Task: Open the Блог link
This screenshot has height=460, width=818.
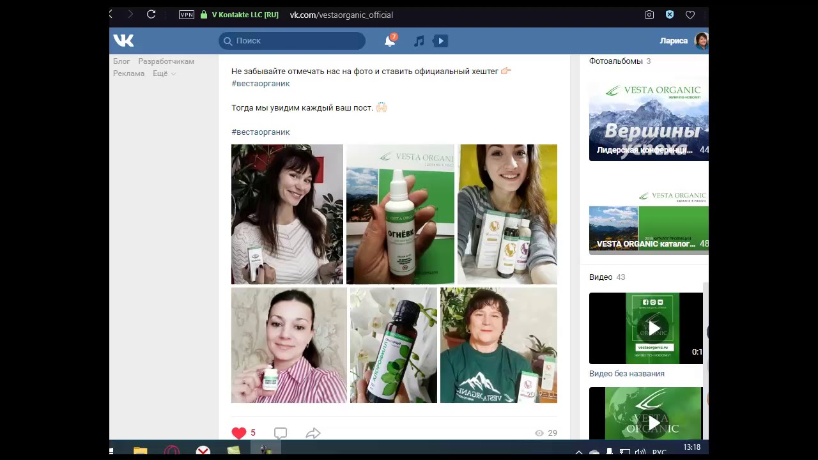Action: 121,61
